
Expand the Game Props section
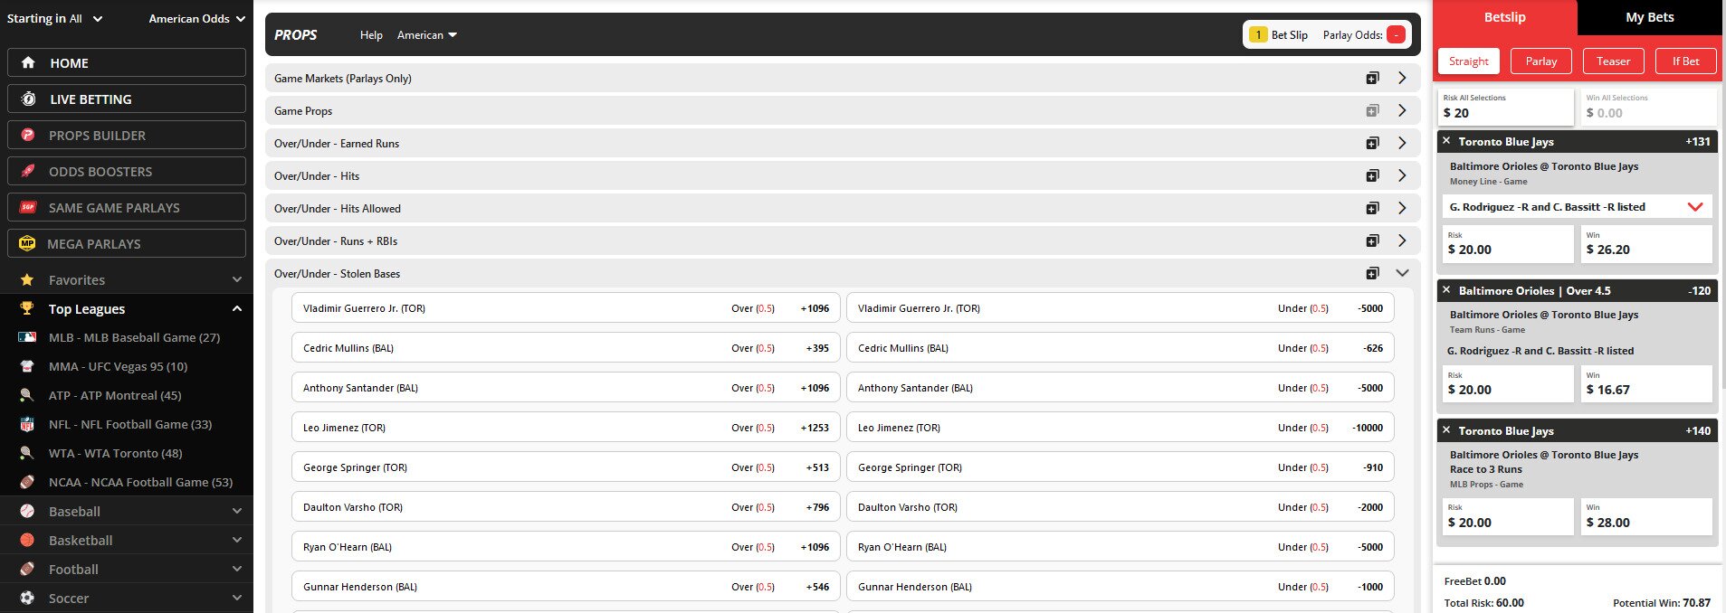coord(1402,111)
